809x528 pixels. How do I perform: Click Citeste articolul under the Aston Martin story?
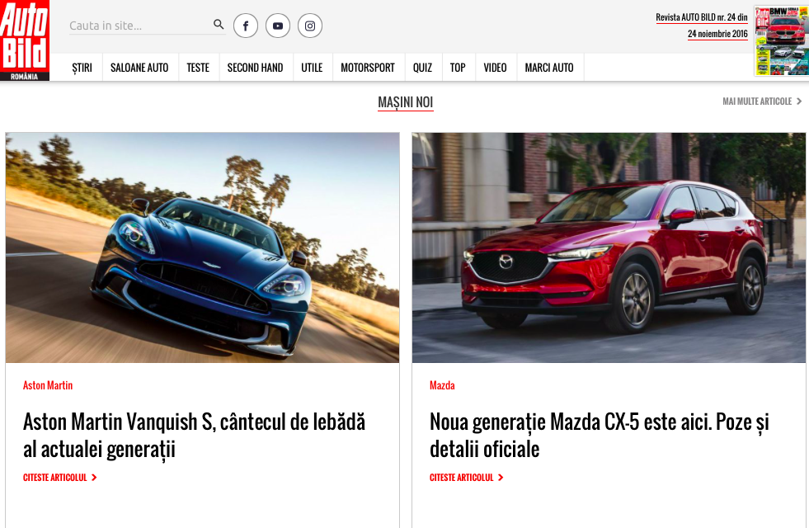point(55,478)
